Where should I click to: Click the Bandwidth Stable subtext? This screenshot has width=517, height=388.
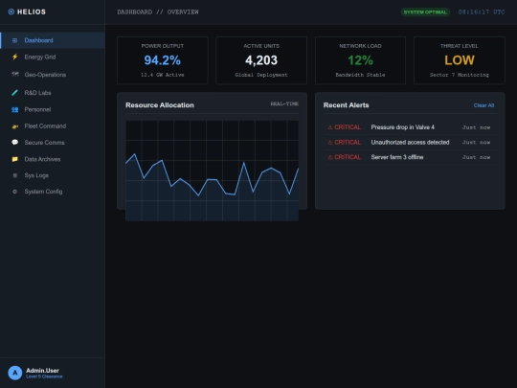coord(360,75)
